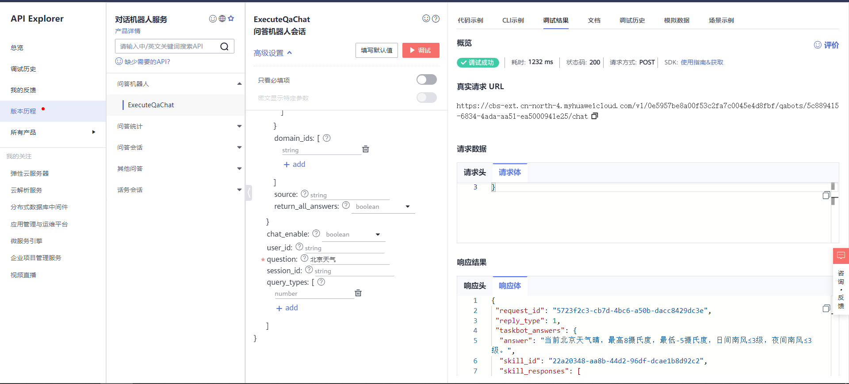Expand the 其他问答 group
The width and height of the screenshot is (849, 384).
[x=239, y=169]
